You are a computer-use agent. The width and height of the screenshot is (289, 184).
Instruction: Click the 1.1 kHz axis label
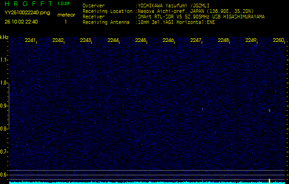4,60
